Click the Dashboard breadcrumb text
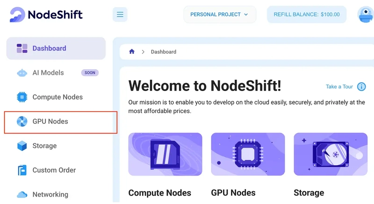The height and width of the screenshot is (204, 374). pos(164,52)
